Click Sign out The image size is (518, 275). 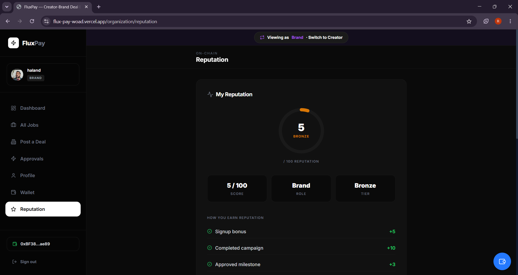pyautogui.click(x=28, y=262)
